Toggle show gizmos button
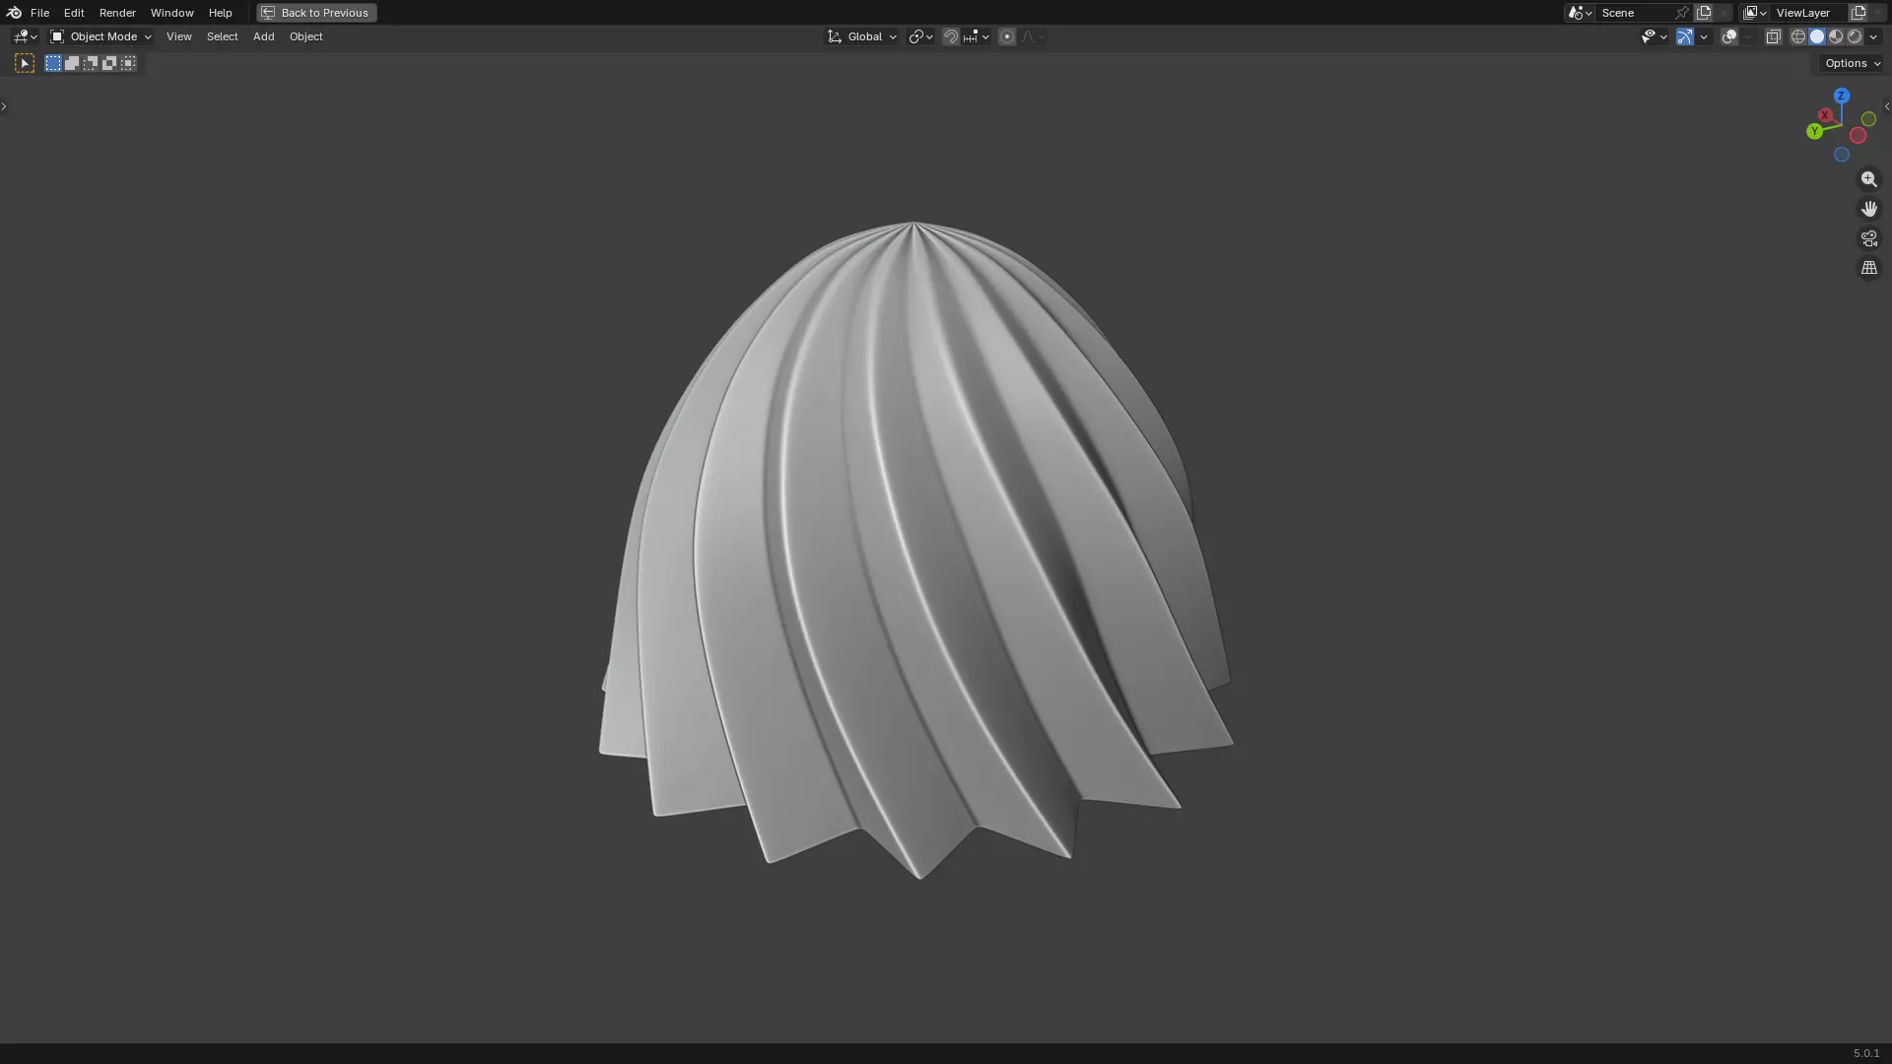The image size is (1892, 1064). click(x=1684, y=36)
